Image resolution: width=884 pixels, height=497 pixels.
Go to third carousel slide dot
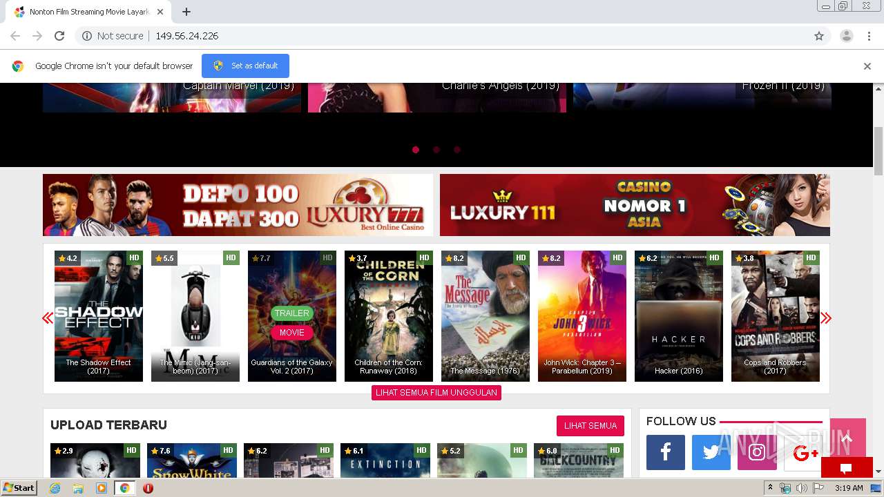[x=457, y=149]
